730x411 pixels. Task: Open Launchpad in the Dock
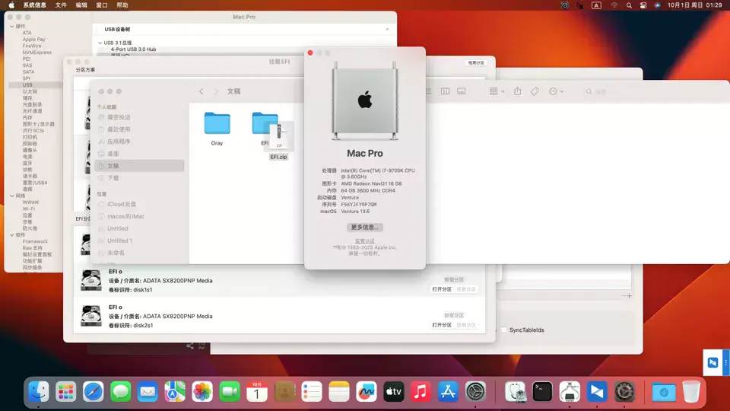point(65,392)
